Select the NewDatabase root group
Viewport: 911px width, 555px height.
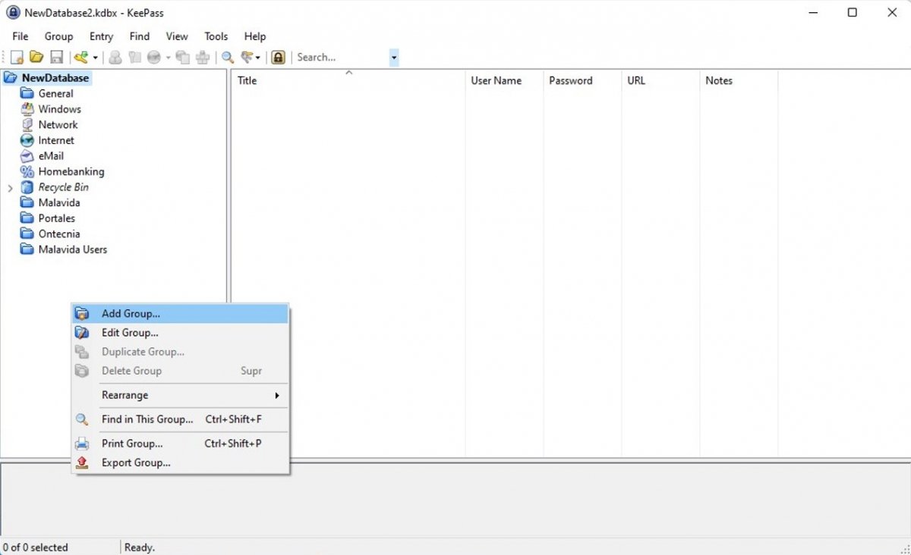(55, 78)
